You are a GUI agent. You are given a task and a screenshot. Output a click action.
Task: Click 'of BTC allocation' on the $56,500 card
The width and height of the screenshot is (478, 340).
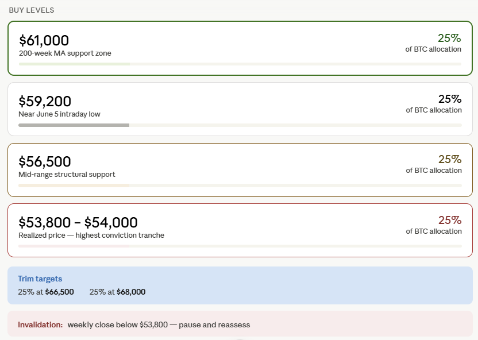(434, 171)
